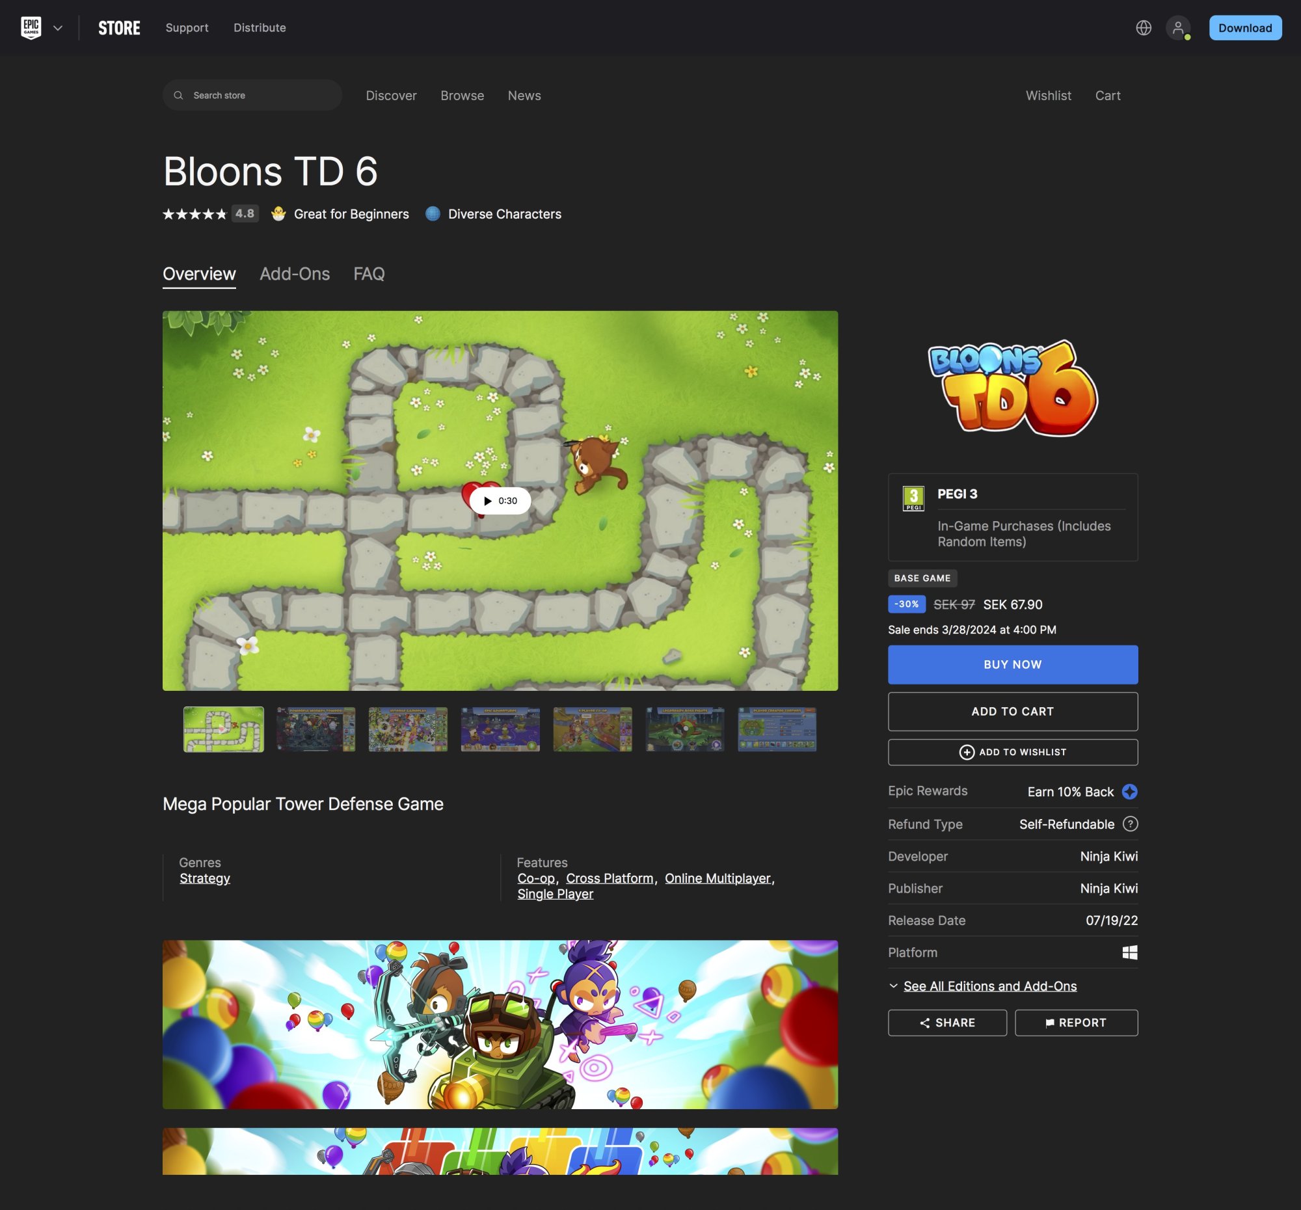Report this product with flag button
The height and width of the screenshot is (1210, 1301).
[x=1076, y=1022]
